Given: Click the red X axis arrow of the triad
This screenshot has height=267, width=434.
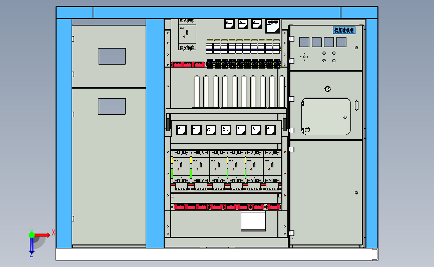Looking at the screenshot, I should (42, 235).
